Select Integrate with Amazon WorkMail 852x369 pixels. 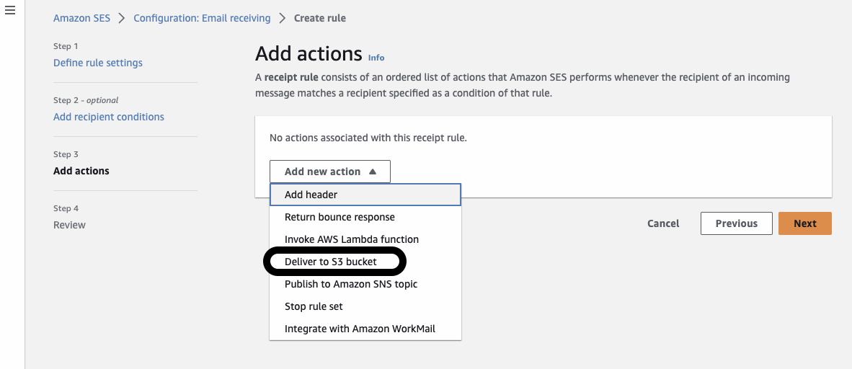point(365,329)
